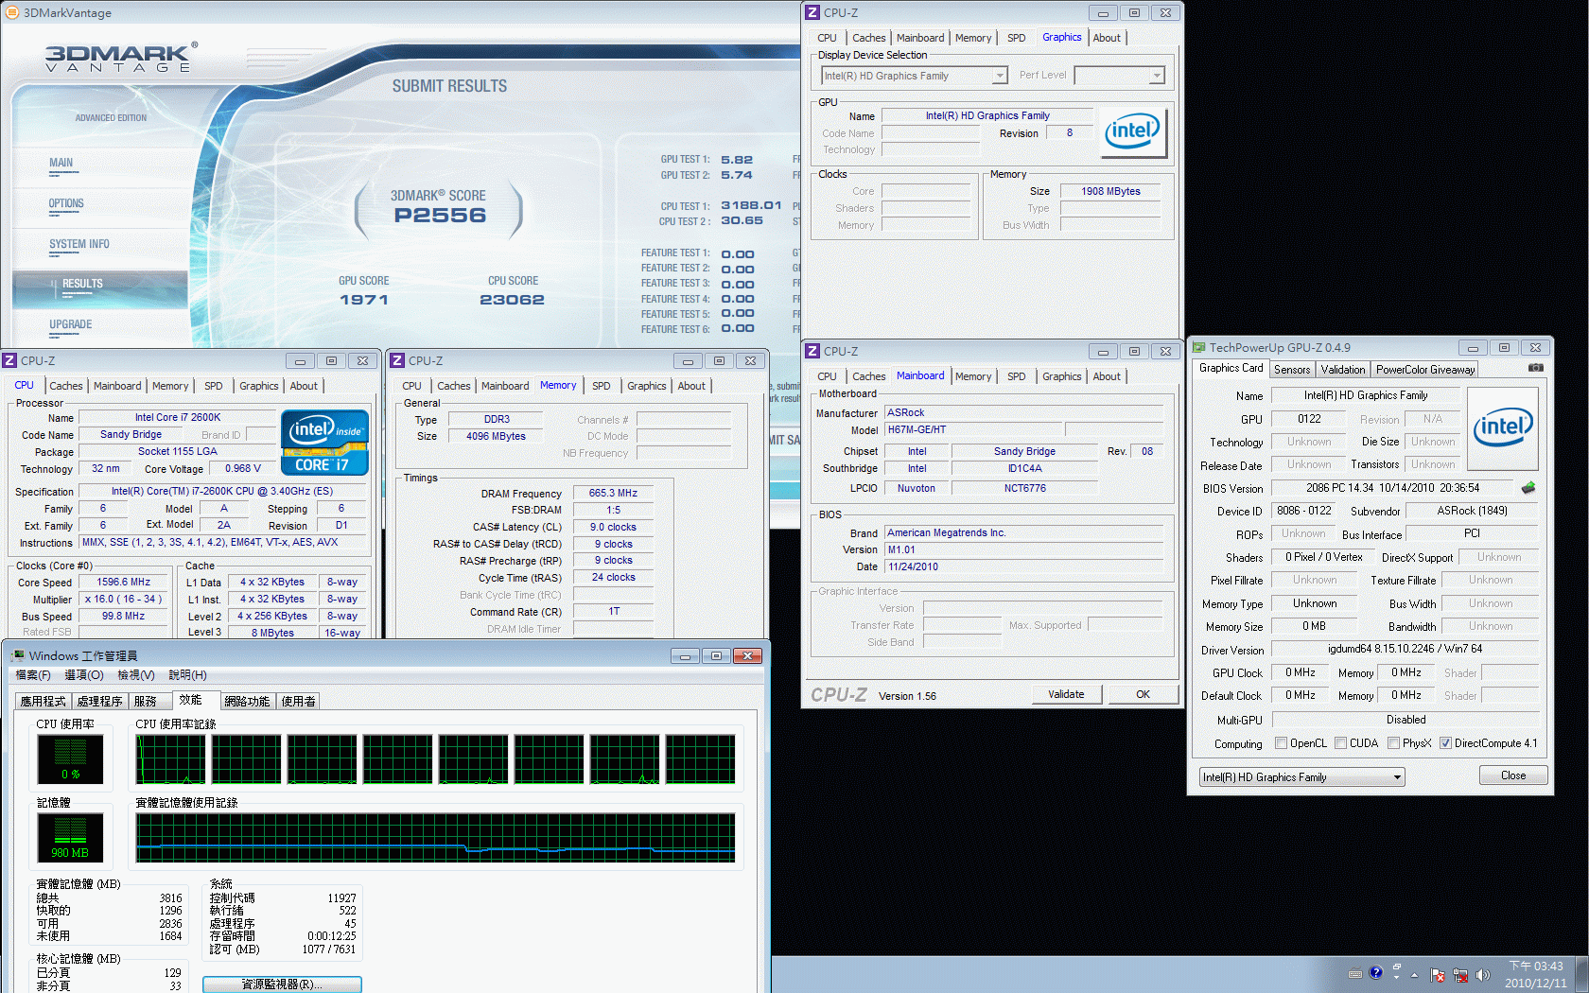Show hidden tray icons arrow

point(1415,974)
